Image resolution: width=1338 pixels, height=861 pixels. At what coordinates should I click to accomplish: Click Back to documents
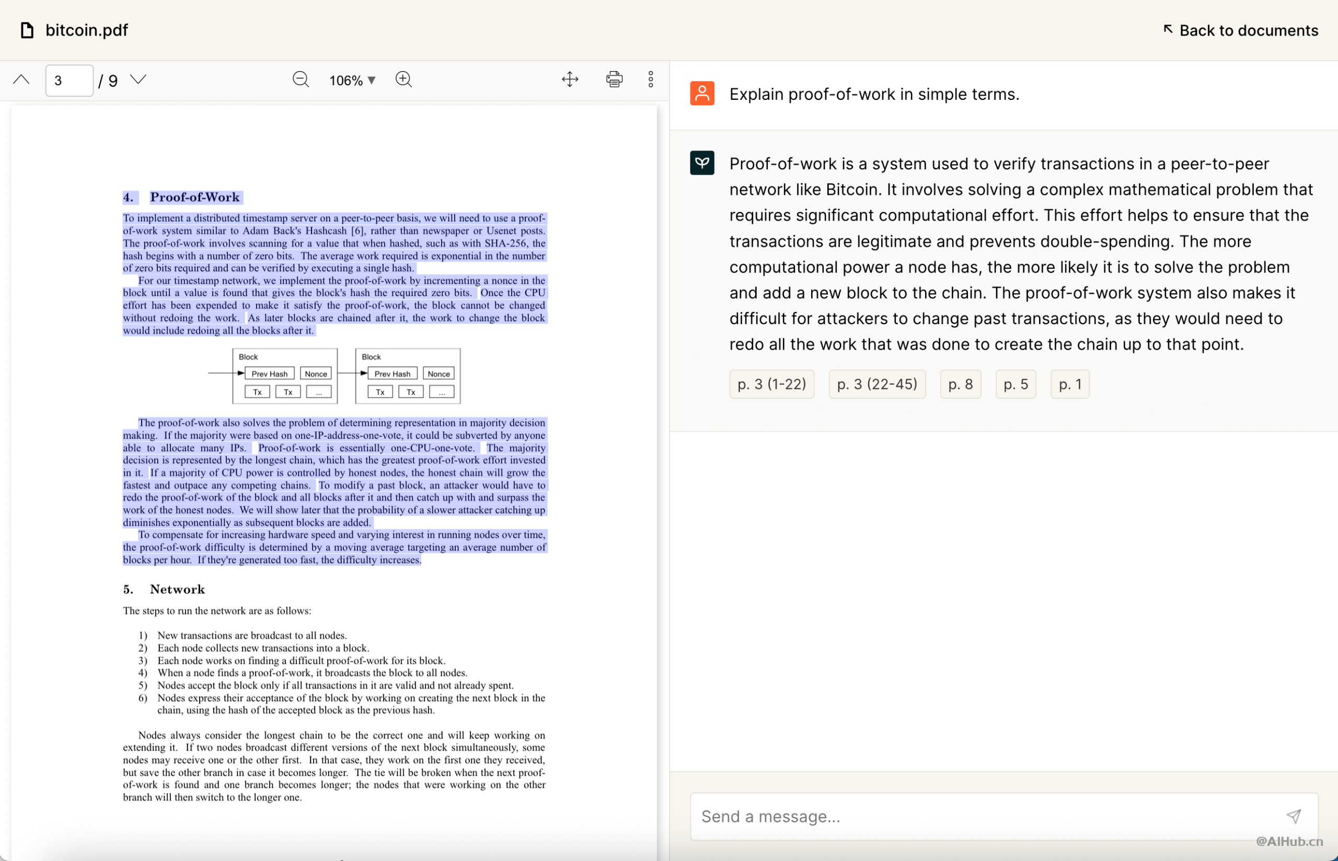tap(1241, 30)
